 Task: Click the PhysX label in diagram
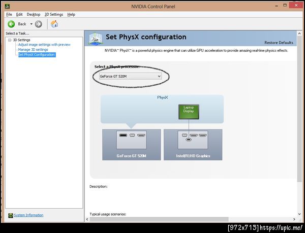163,97
